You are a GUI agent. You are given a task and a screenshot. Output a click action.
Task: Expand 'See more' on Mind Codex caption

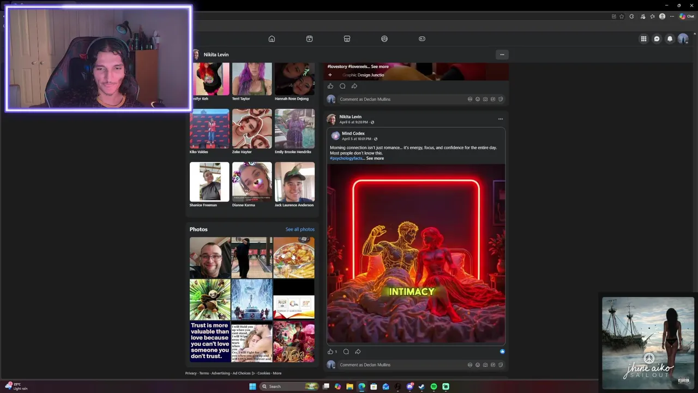375,158
